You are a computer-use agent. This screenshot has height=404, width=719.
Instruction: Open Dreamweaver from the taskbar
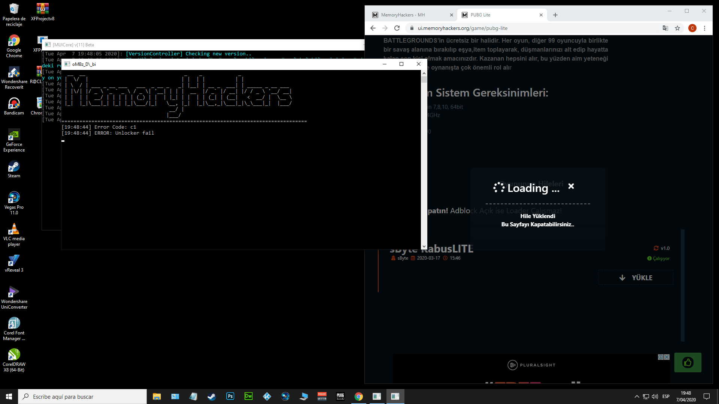[x=248, y=397]
